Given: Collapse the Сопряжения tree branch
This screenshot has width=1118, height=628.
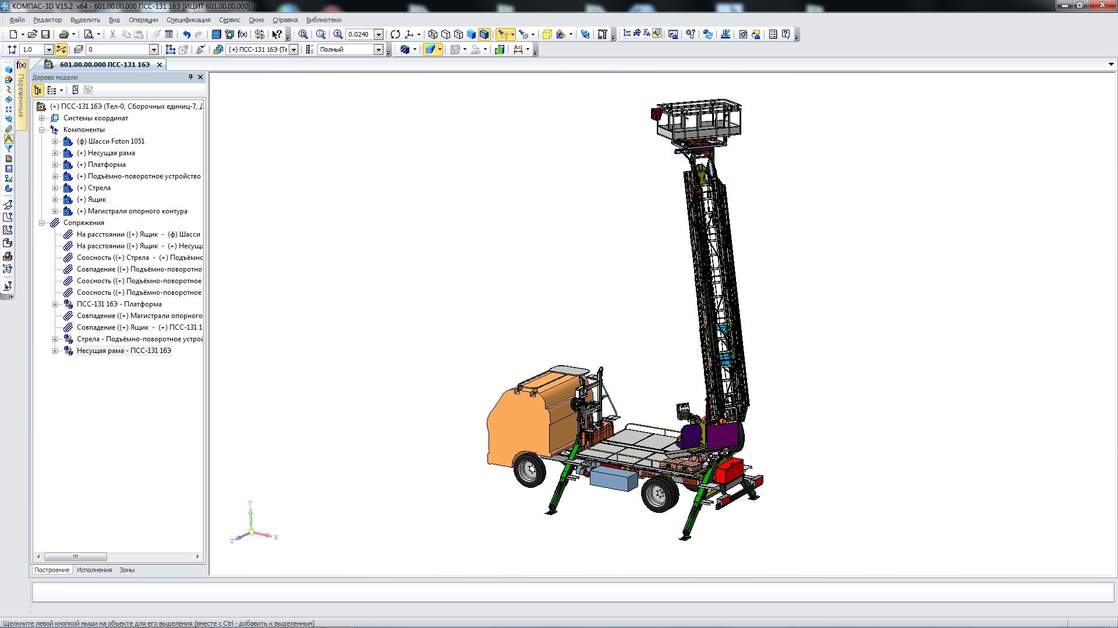Looking at the screenshot, I should (42, 223).
